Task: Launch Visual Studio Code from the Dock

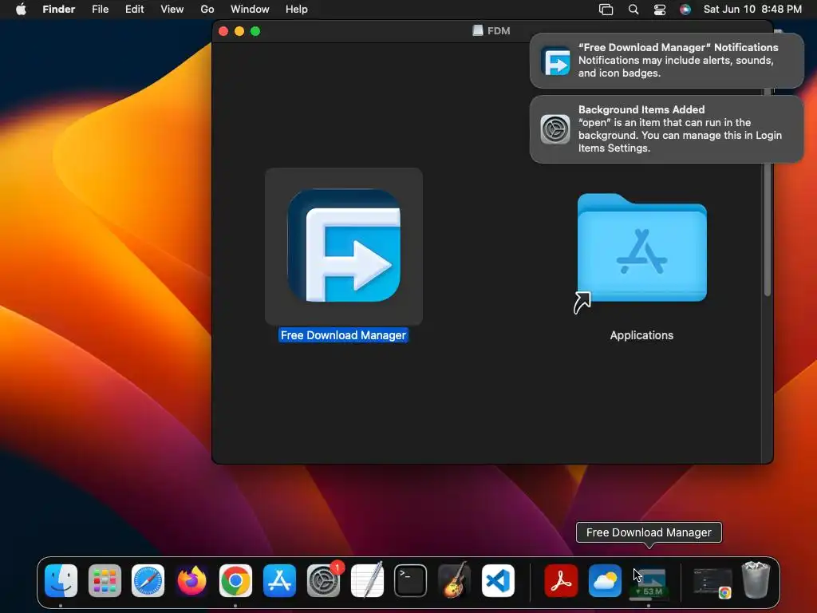Action: click(498, 581)
